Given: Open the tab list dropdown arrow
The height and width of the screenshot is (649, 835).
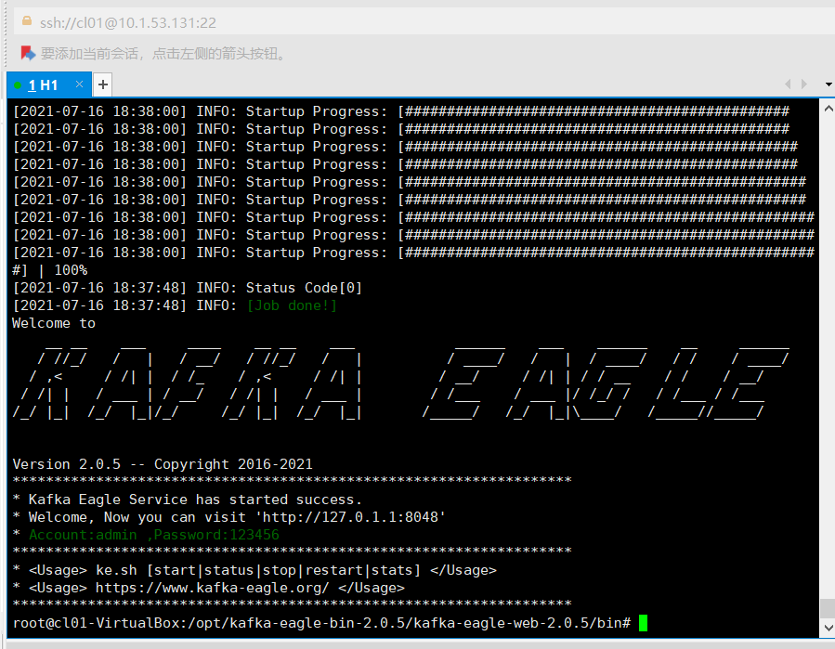Looking at the screenshot, I should pyautogui.click(x=828, y=84).
